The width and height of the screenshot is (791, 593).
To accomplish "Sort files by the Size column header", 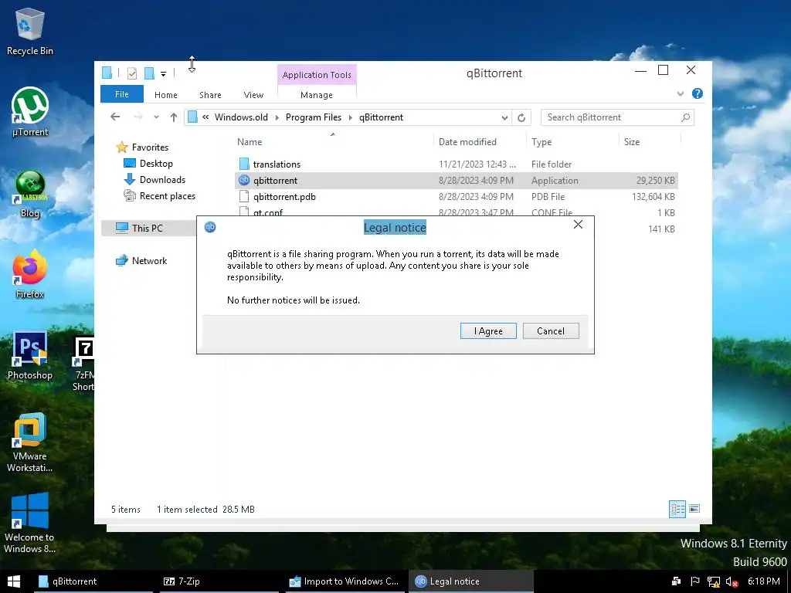I will (650, 142).
